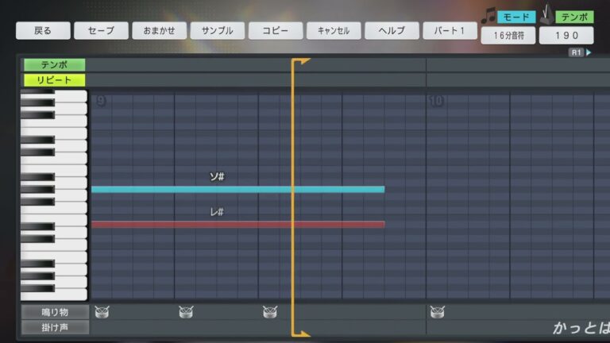Click the third drum icon in percussion row
Image resolution: width=610 pixels, height=343 pixels.
(x=270, y=312)
